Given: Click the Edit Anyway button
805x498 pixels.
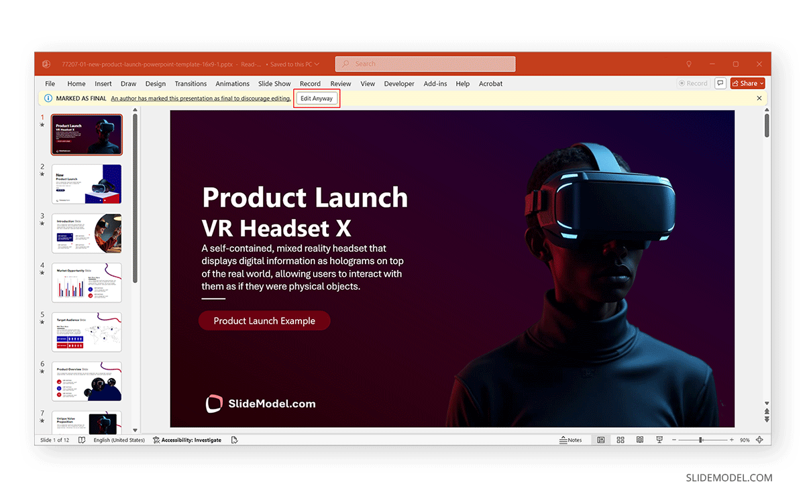Looking at the screenshot, I should [x=317, y=98].
